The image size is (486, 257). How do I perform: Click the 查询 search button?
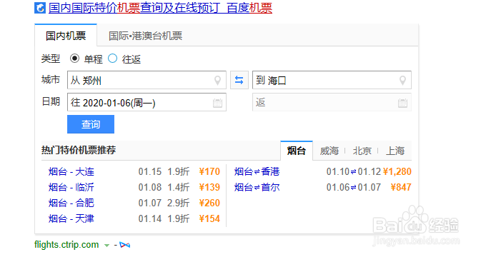(x=91, y=124)
